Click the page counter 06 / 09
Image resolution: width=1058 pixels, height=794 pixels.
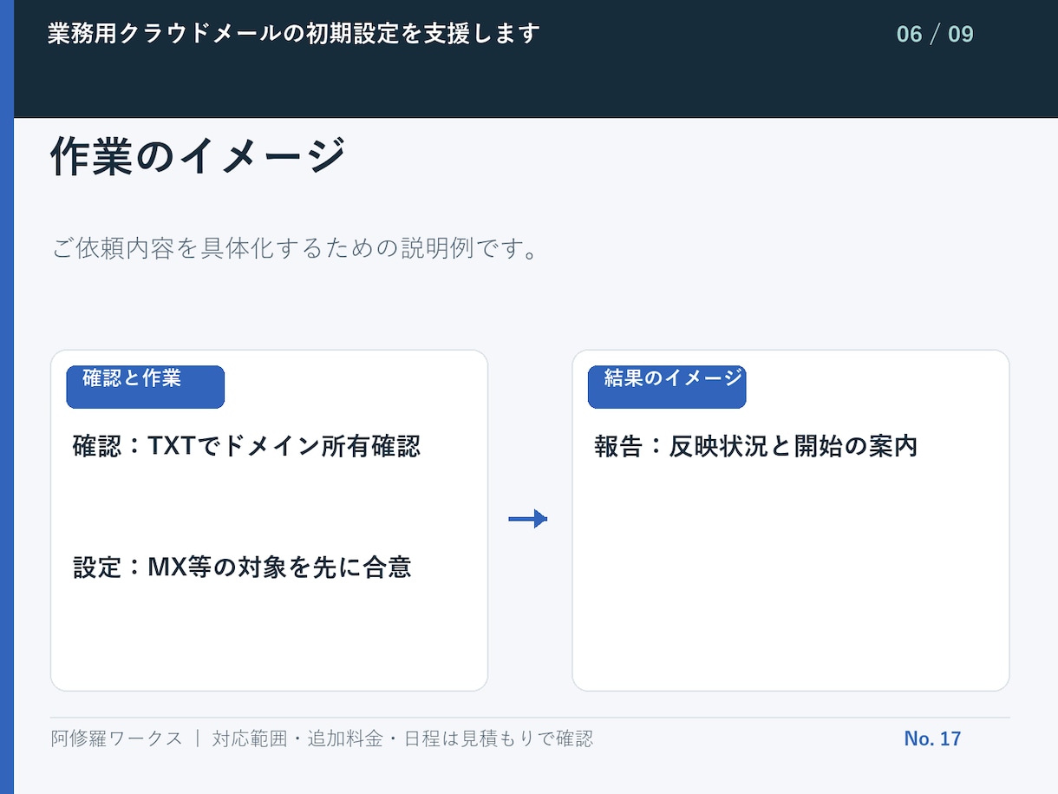935,35
